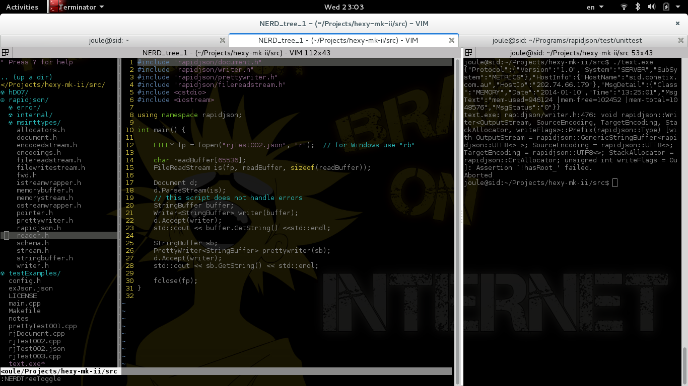
Task: Select the text.exe* executable entry
Action: [27, 363]
